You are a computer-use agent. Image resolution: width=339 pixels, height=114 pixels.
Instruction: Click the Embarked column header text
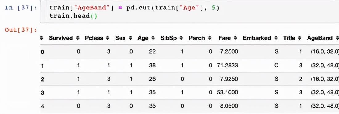[x=257, y=38]
